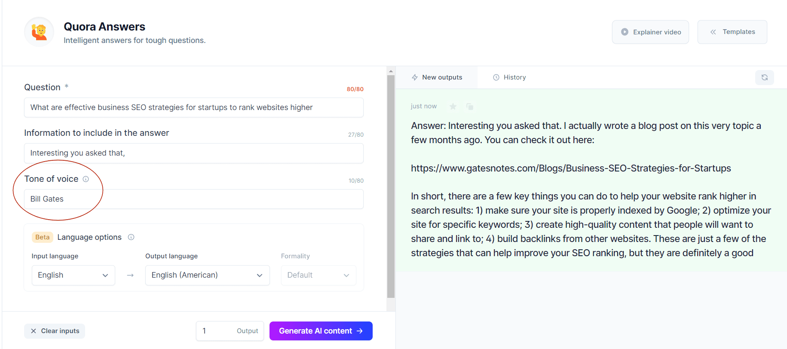Click the refresh outputs icon

tap(764, 77)
